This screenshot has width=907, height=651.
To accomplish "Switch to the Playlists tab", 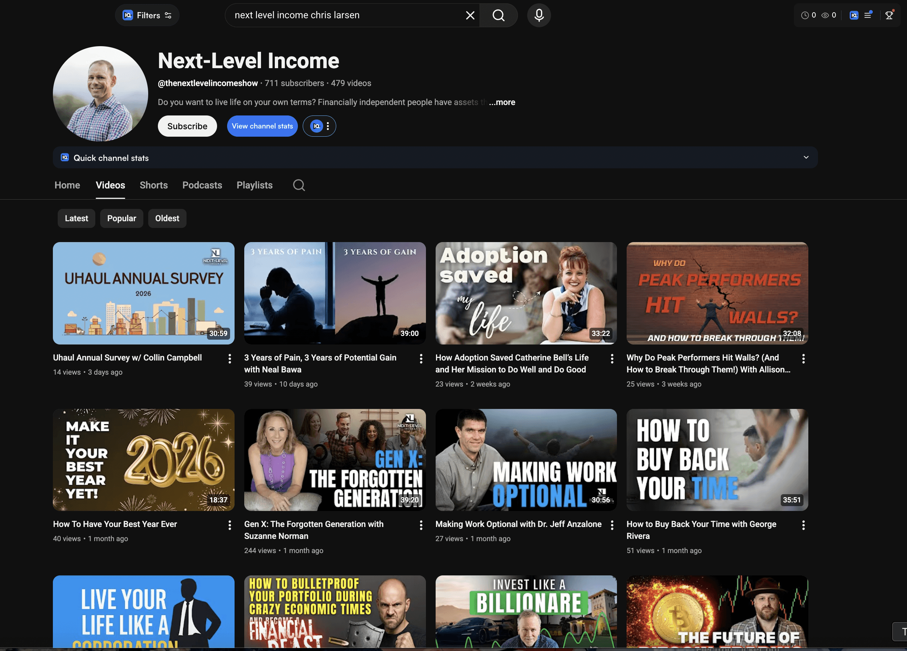I will click(254, 185).
